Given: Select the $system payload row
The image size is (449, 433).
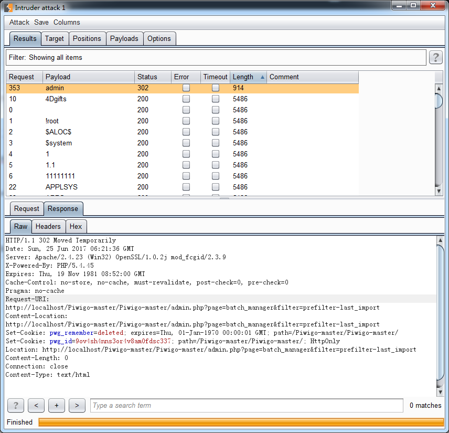Looking at the screenshot, I should [182, 143].
